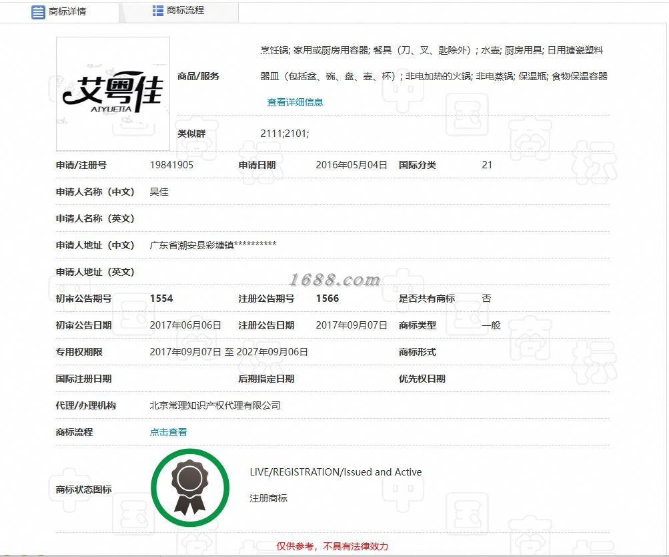Click the 类似群 field label

click(x=191, y=134)
